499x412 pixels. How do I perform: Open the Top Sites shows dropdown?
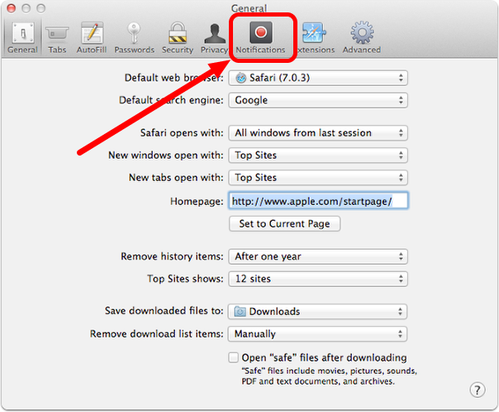coord(318,279)
